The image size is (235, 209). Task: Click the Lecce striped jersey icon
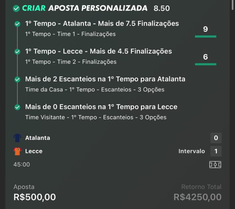[17, 151]
